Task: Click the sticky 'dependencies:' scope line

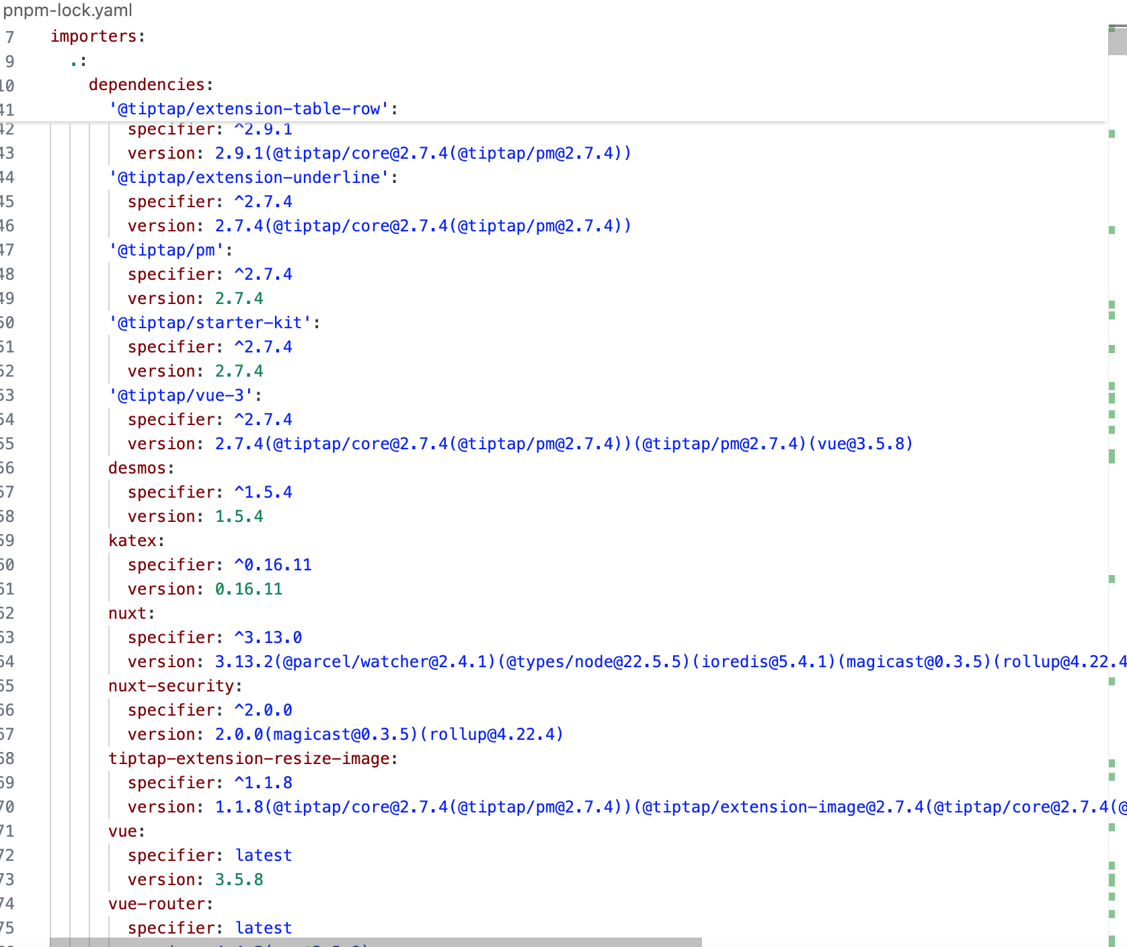Action: pyautogui.click(x=150, y=85)
